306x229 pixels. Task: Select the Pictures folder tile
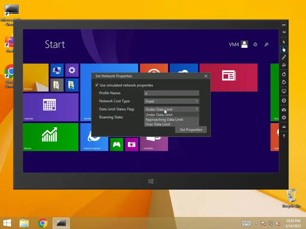[x=72, y=85]
